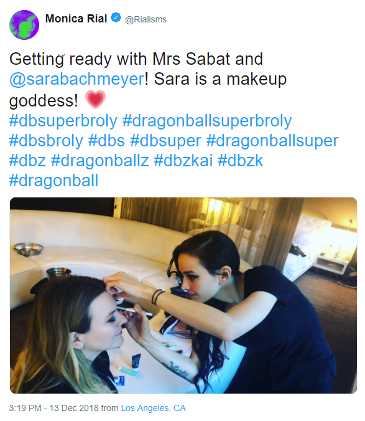The image size is (365, 421).
Task: Click the #dbsbroly hashtag
Action: click(x=46, y=141)
